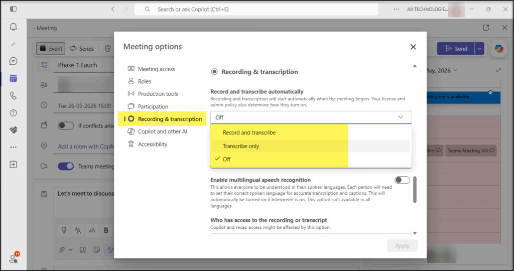Open the Activity bell in Teams sidebar
The width and height of the screenshot is (514, 271).
tap(13, 27)
